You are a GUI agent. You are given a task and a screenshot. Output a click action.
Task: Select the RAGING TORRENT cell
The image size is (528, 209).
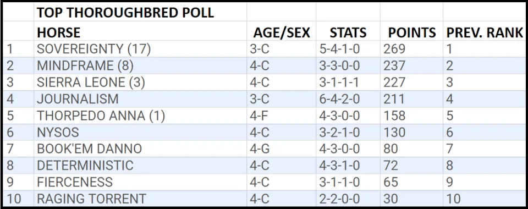click(x=140, y=199)
